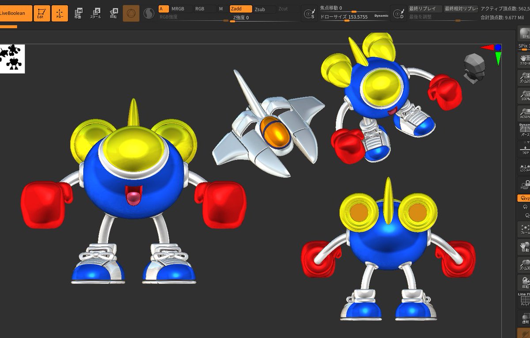Select the Move transform tool (移動)
This screenshot has width=530, height=338.
tap(79, 12)
